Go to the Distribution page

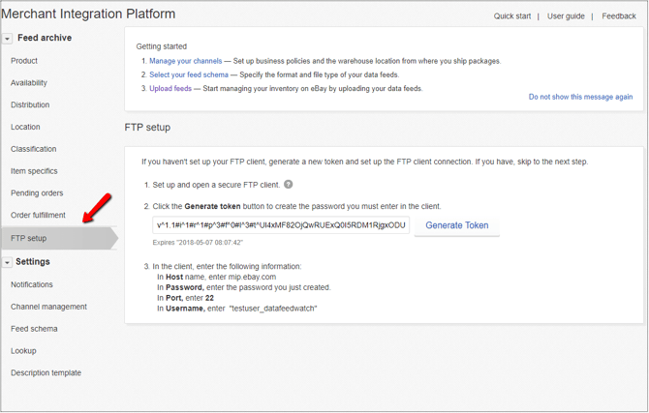tap(30, 105)
